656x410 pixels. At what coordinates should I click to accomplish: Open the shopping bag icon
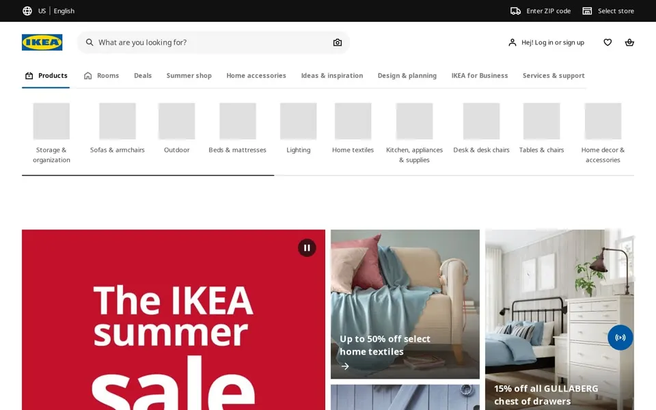pos(629,42)
